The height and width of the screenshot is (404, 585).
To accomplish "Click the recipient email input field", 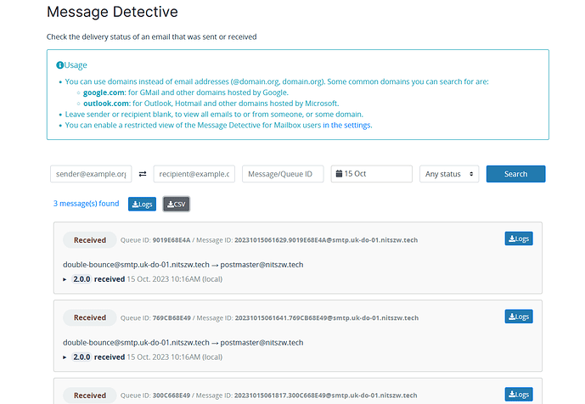I will (x=194, y=174).
